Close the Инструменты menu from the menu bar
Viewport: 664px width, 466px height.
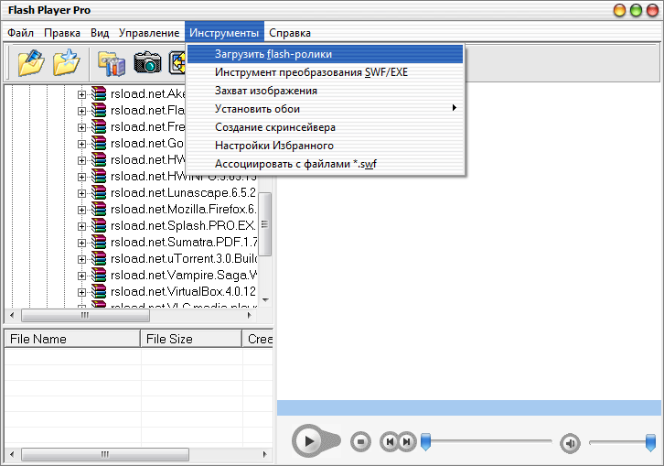224,33
